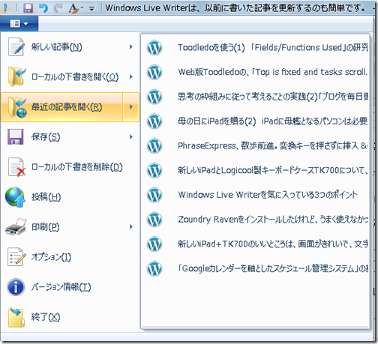Click the ローカルの下書きを開く folder icon
Viewport: 378px width, 344px height.
[16, 76]
